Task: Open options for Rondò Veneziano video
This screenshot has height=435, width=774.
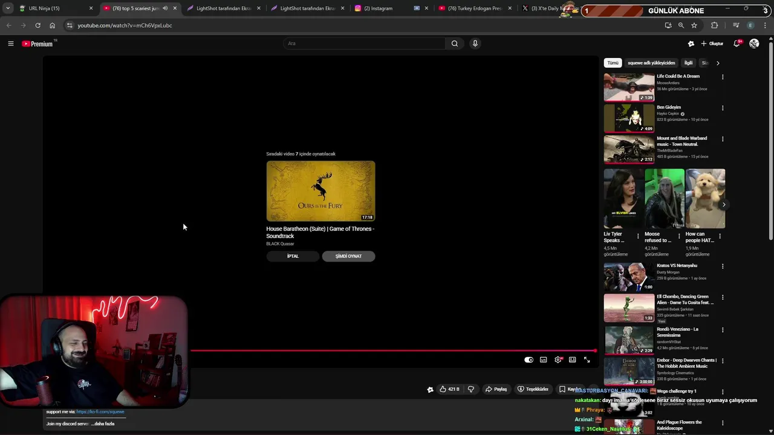Action: click(722, 330)
